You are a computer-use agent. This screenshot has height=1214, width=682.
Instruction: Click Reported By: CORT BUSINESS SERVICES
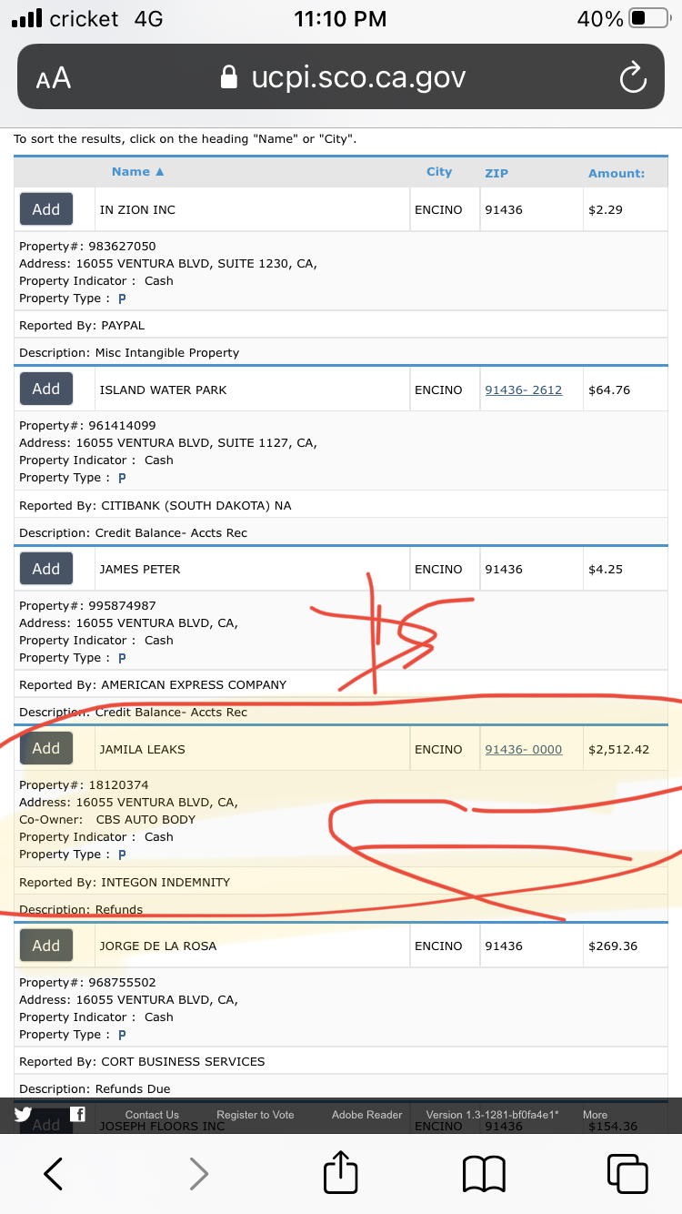[x=142, y=1061]
